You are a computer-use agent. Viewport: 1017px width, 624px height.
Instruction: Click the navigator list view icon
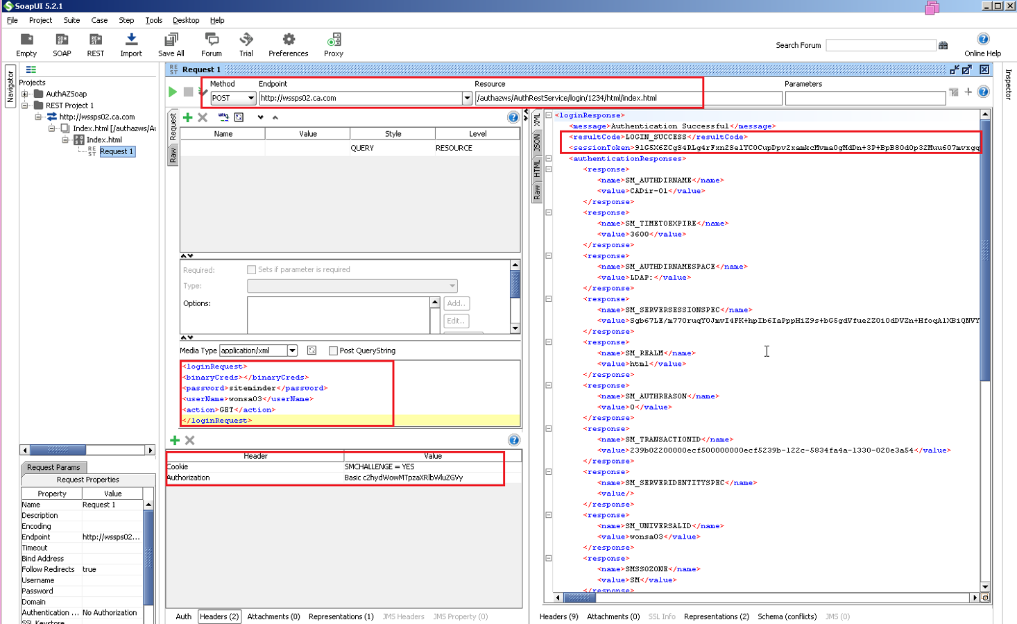pyautogui.click(x=31, y=69)
